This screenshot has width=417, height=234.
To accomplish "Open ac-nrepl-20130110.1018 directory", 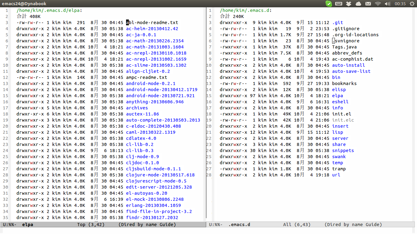I will pyautogui.click(x=156, y=53).
